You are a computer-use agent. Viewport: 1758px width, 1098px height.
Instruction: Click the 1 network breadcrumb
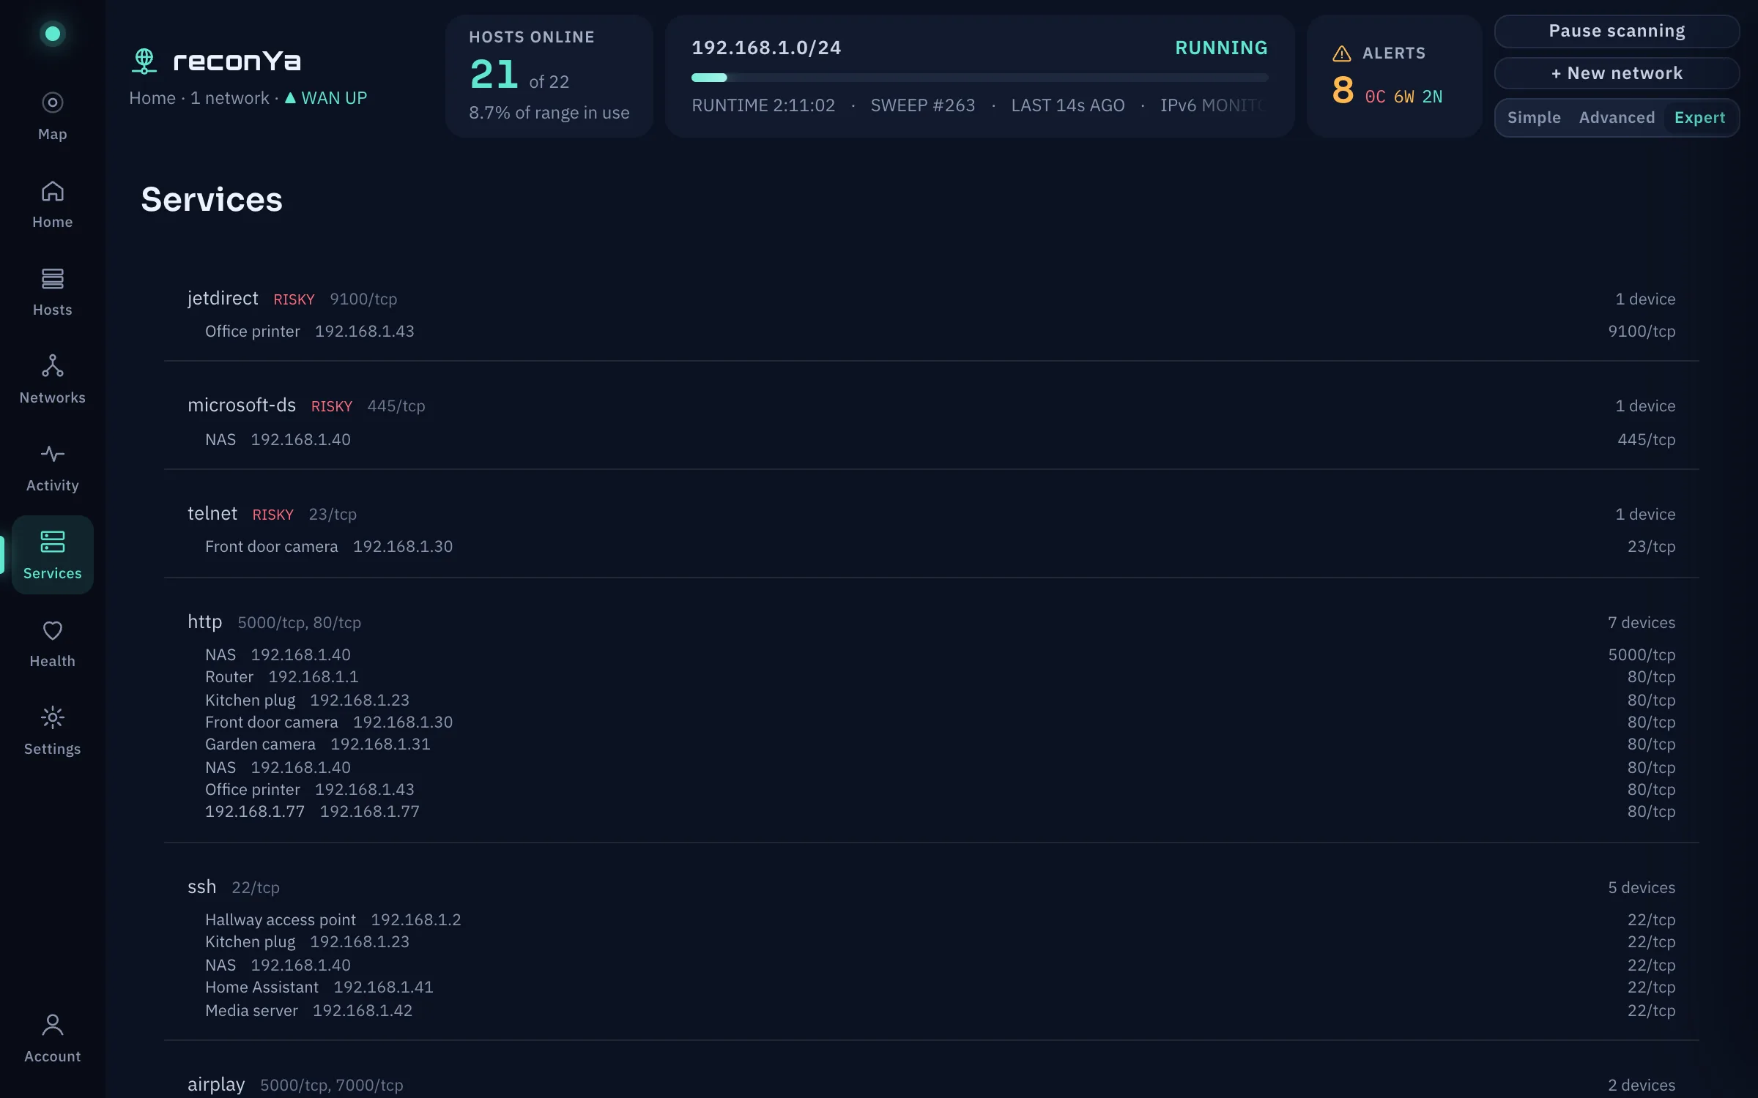pyautogui.click(x=230, y=98)
